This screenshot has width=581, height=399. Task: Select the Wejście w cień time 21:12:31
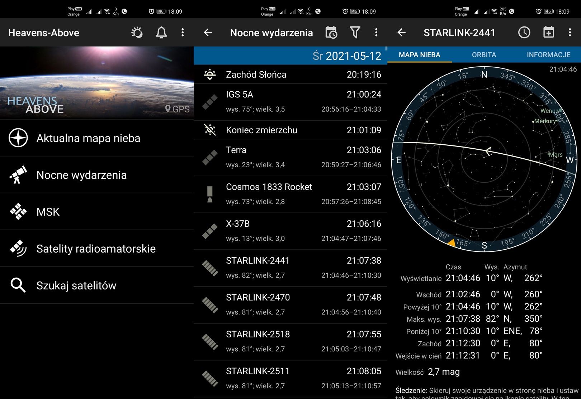[x=463, y=355]
